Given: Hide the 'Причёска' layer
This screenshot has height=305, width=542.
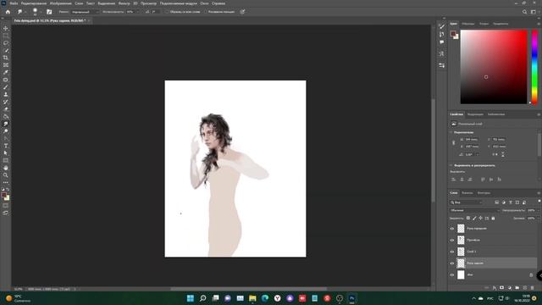Looking at the screenshot, I should click(x=451, y=240).
